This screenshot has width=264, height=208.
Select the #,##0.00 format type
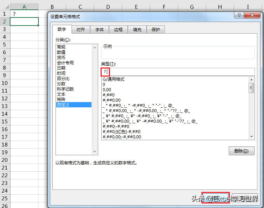click(175, 100)
